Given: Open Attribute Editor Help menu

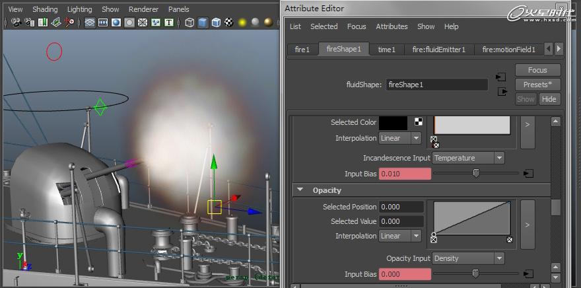Looking at the screenshot, I should click(x=452, y=26).
